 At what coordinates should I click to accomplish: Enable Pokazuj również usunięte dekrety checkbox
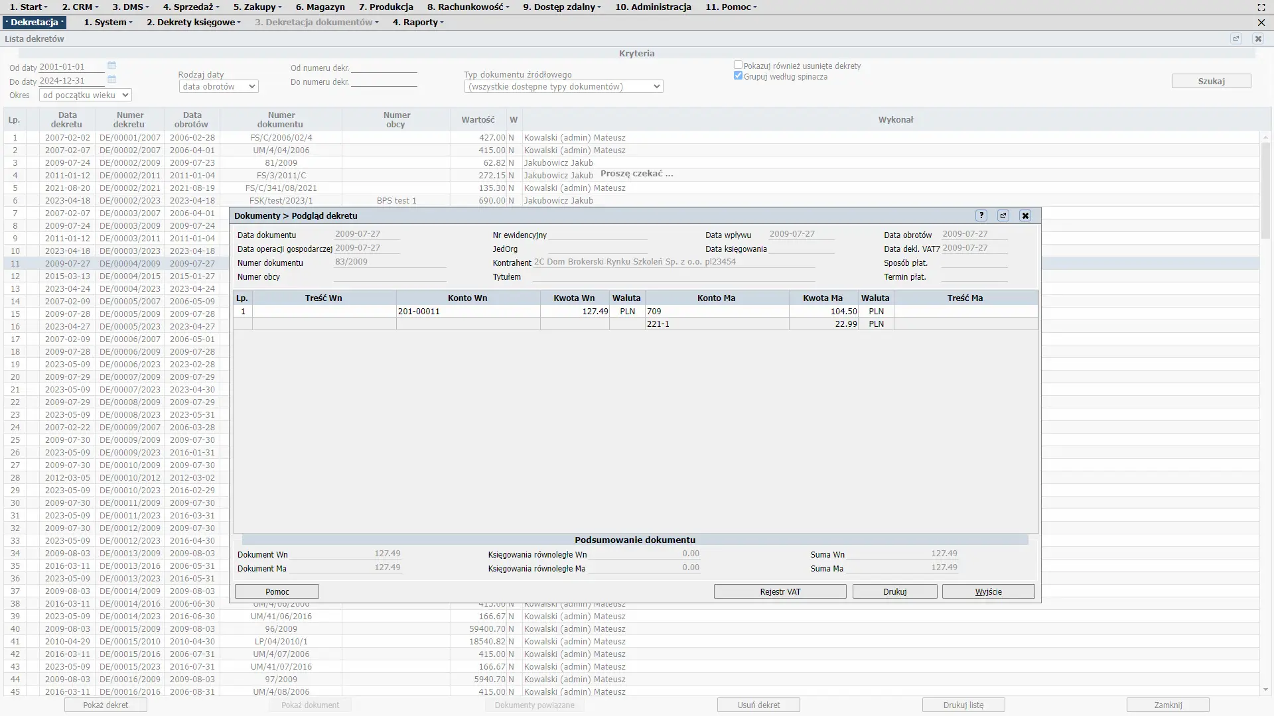pos(738,65)
